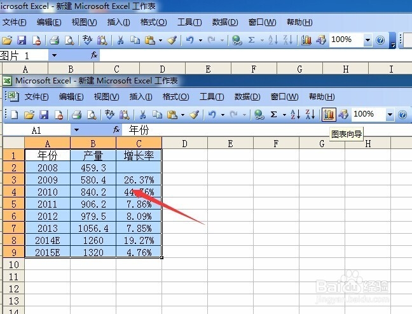This screenshot has width=412, height=314.
Task: Click Insert Hyperlink globe in embedded Excel toolbar
Action: (259, 115)
